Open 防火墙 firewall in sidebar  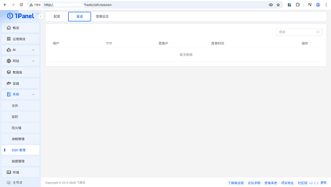(21, 128)
